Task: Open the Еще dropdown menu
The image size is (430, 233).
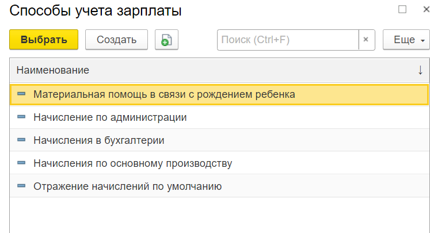Action: [406, 40]
